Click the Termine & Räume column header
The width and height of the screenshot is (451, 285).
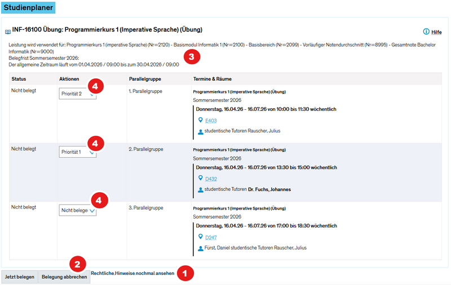[213, 79]
